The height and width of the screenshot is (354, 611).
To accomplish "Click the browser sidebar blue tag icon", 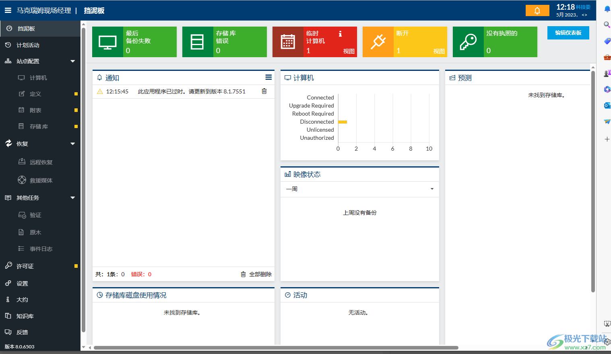I will click(607, 41).
